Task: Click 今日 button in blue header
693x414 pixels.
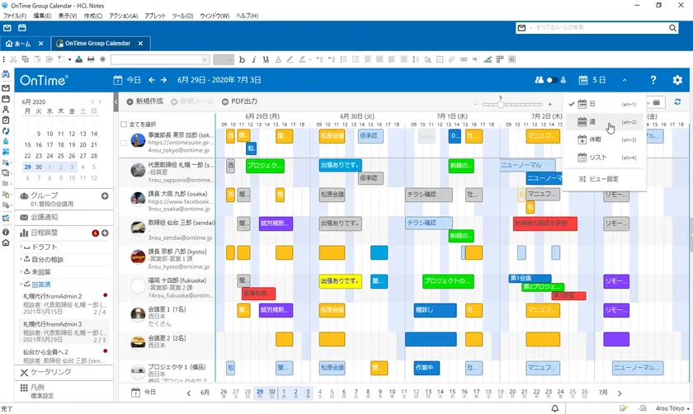Action: [x=128, y=80]
